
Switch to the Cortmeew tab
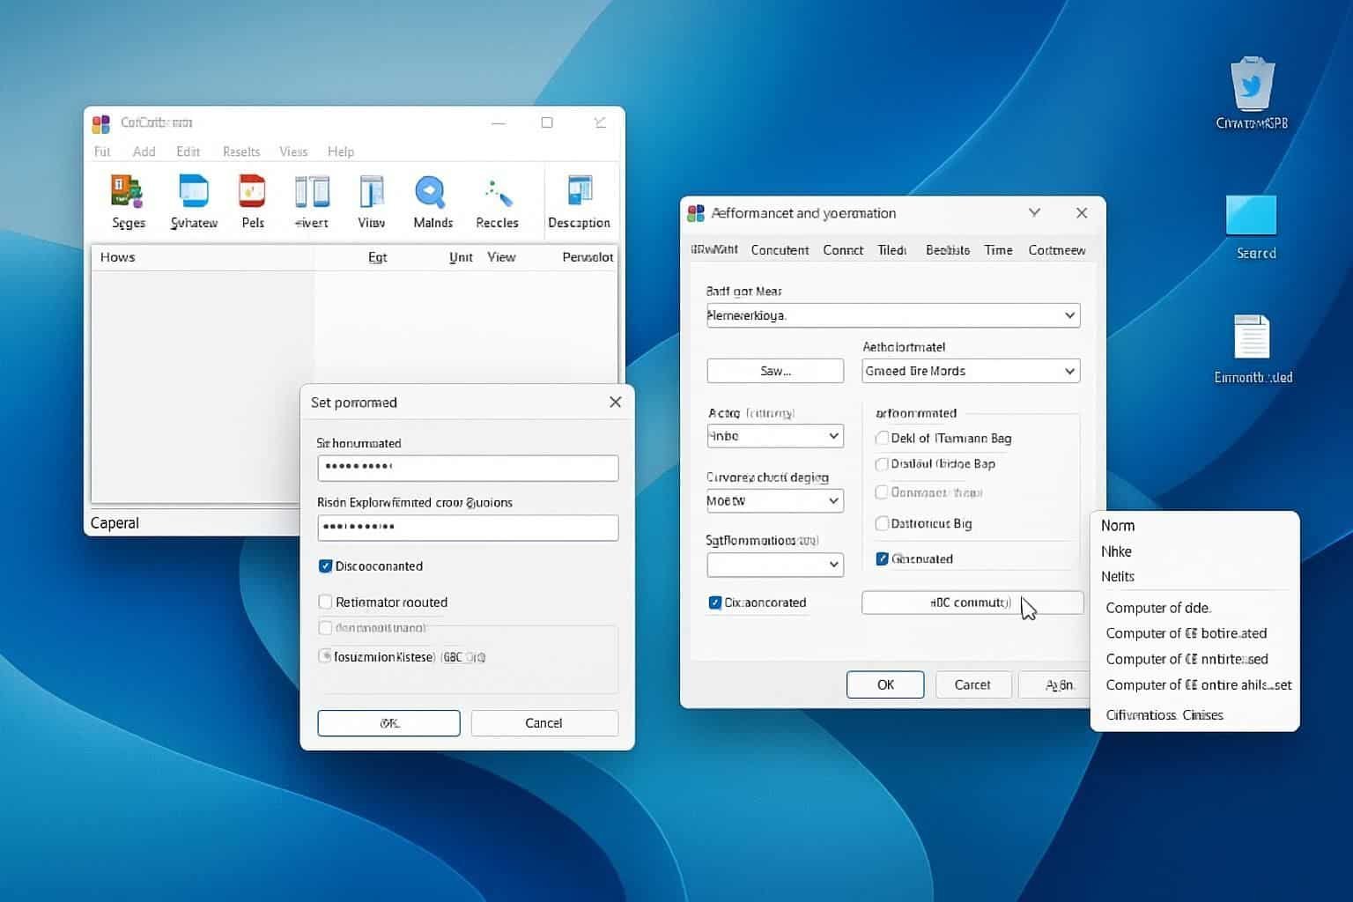tap(1057, 250)
